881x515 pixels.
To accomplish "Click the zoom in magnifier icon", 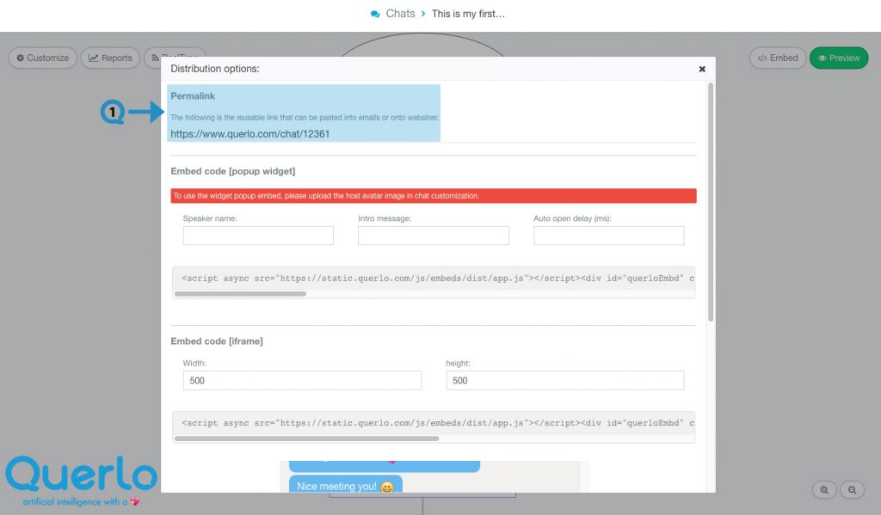I will point(824,490).
